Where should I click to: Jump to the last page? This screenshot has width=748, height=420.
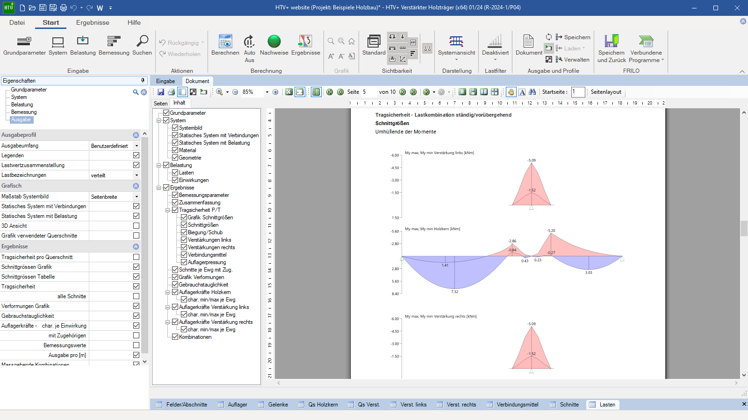(413, 92)
